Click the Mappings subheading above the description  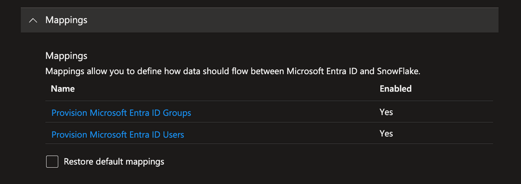tap(66, 56)
